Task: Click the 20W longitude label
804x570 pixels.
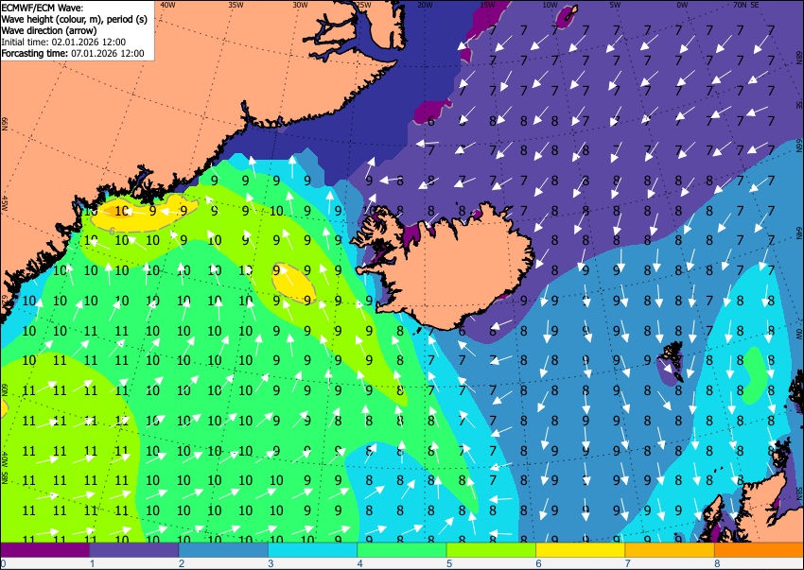Action: (425, 5)
